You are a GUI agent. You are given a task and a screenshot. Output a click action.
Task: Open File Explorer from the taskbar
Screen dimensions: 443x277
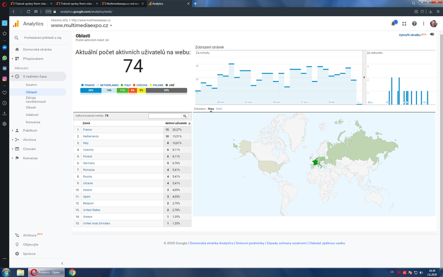(x=20, y=273)
